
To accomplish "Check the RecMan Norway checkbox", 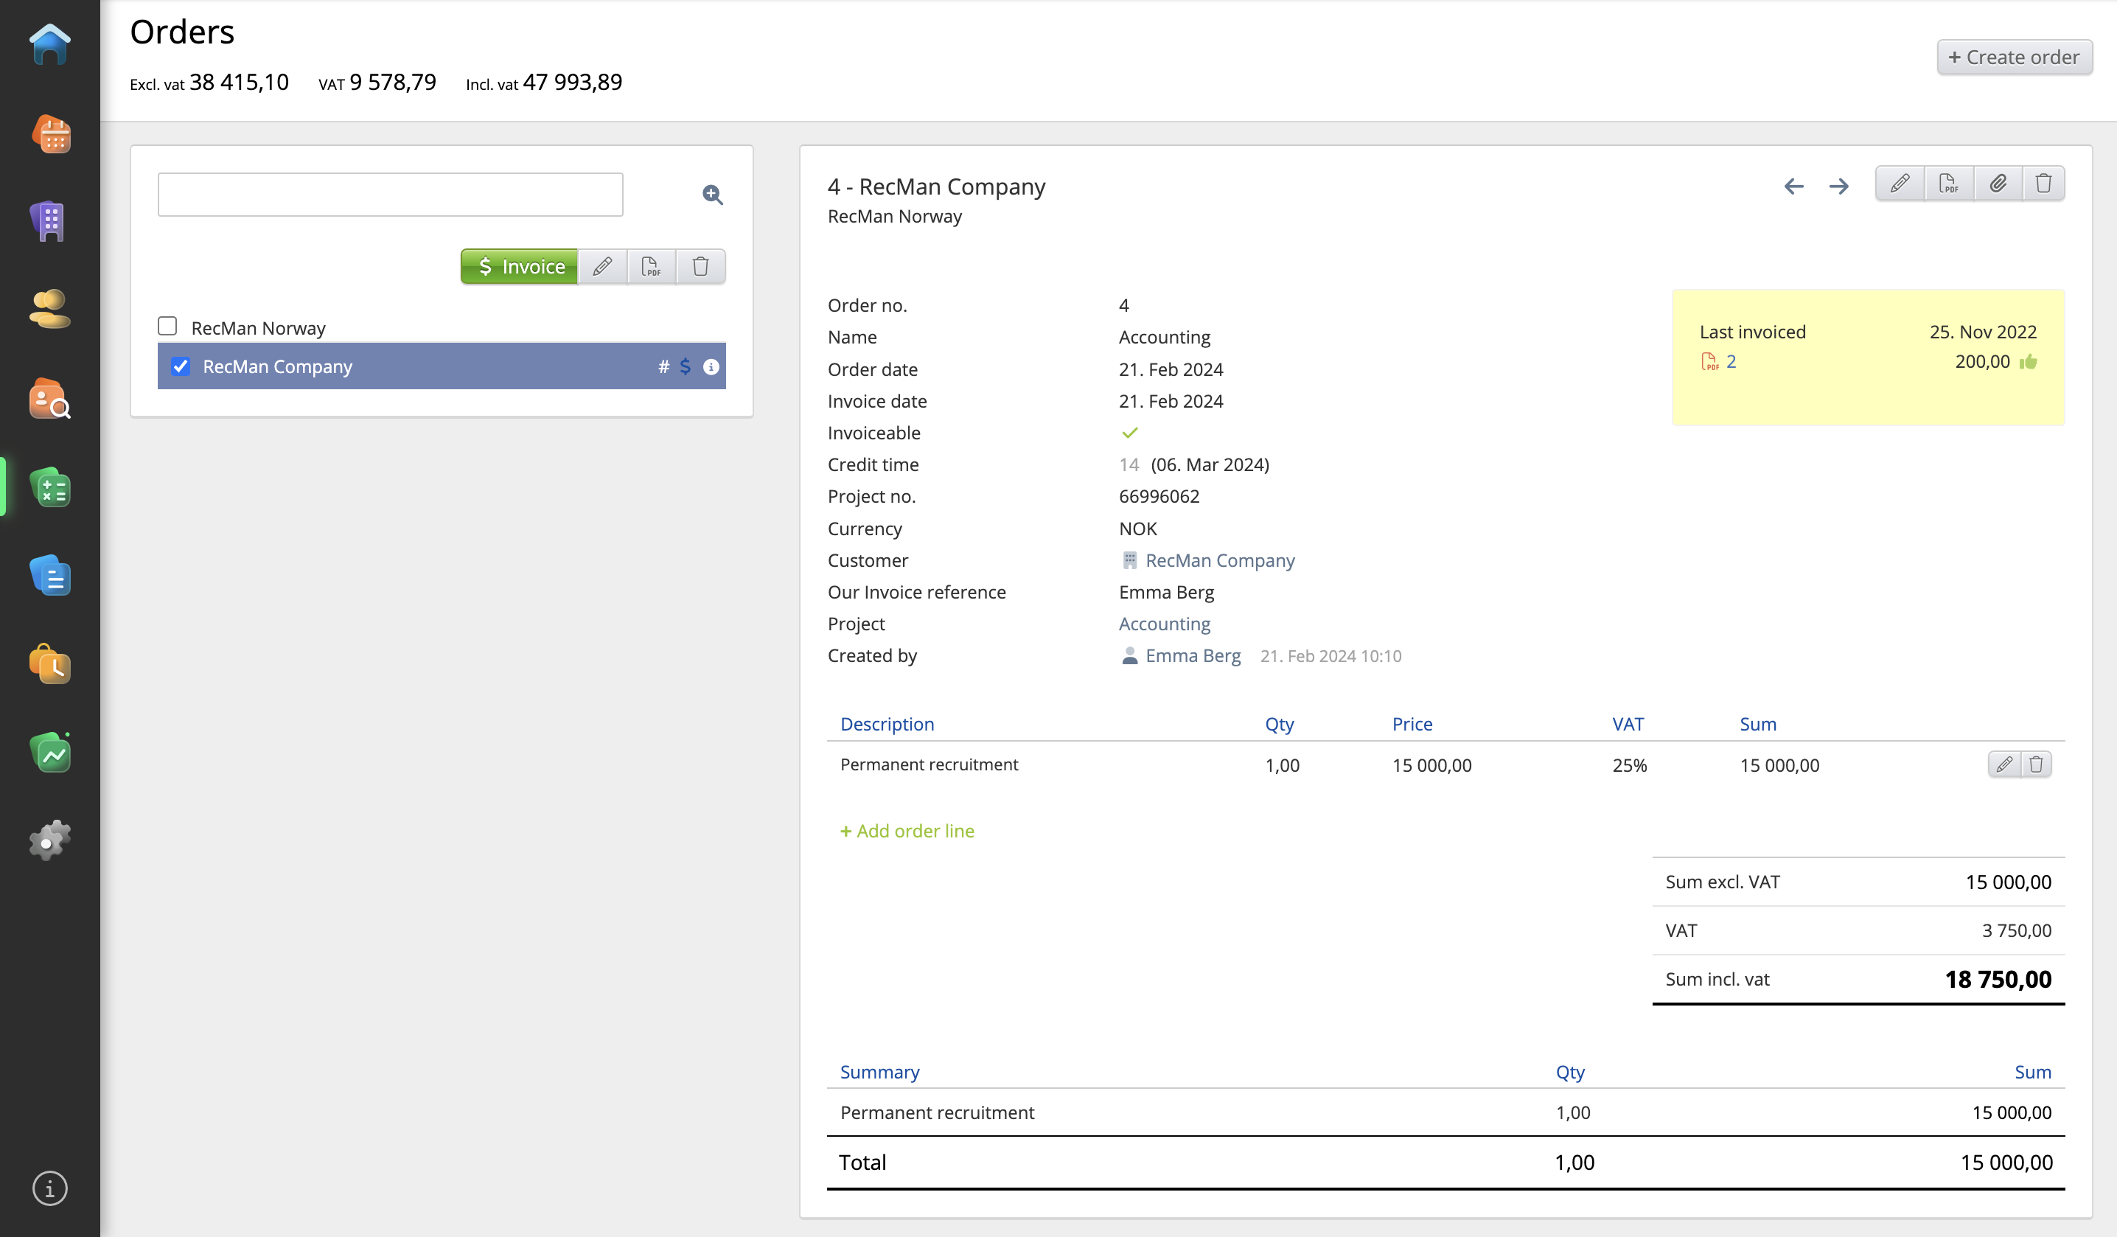I will (x=167, y=326).
